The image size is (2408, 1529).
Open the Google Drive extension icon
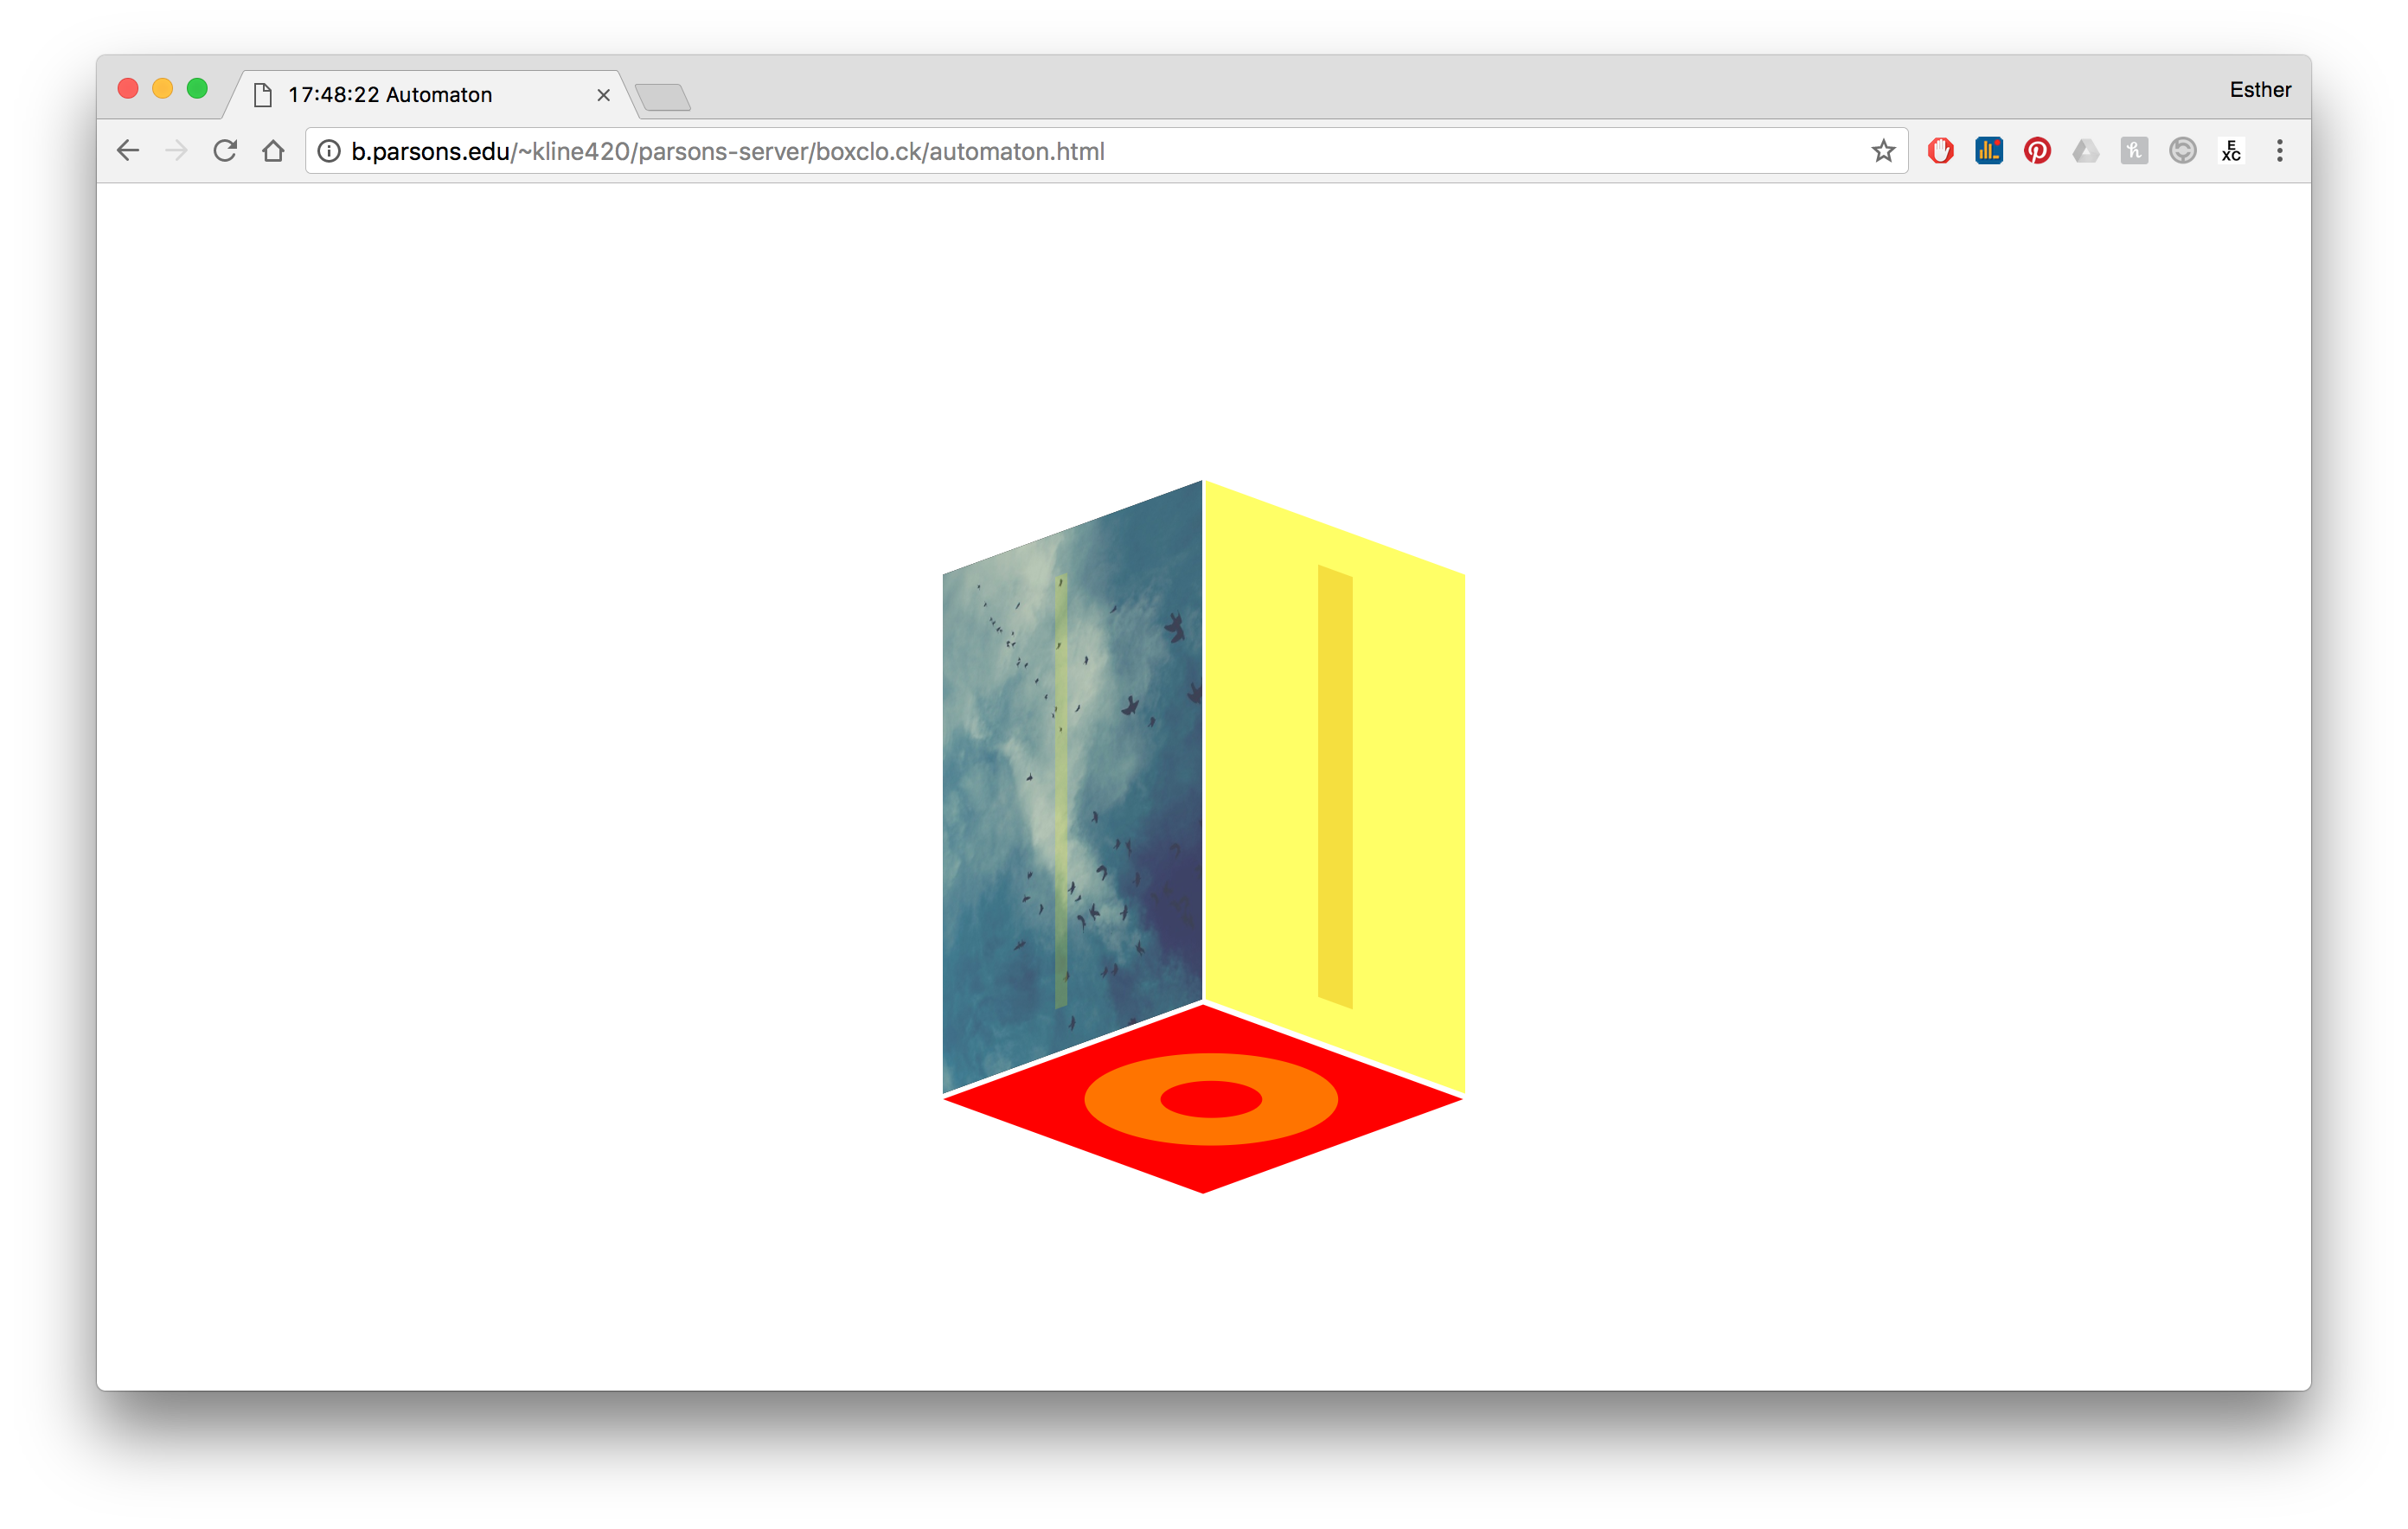click(2085, 151)
